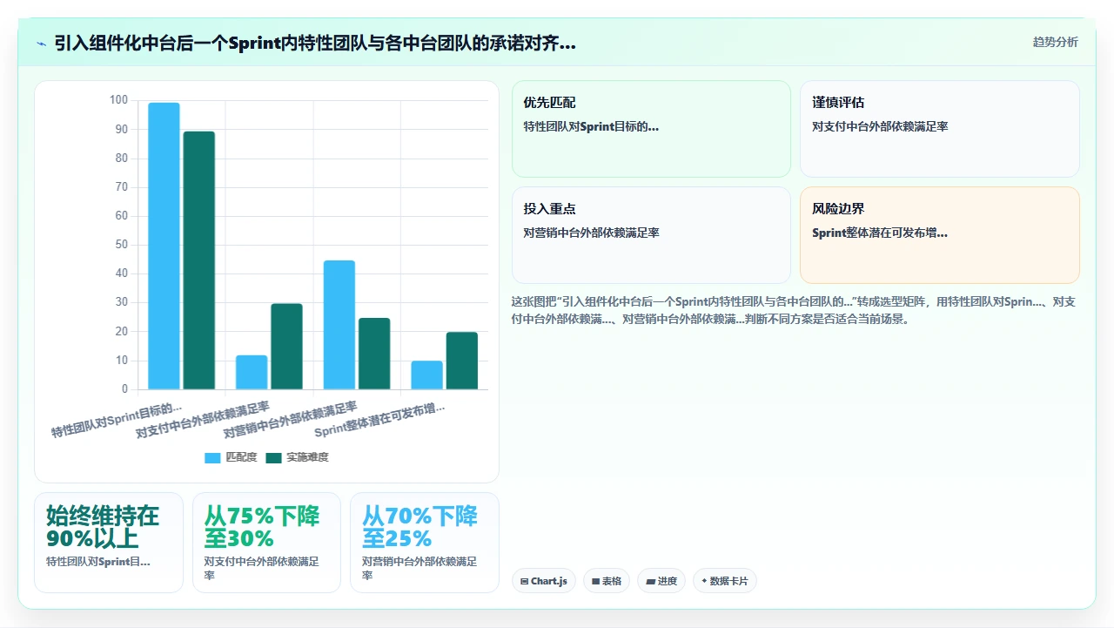Select the 从75%下降至30% stat card
This screenshot has width=1114, height=628.
[266, 543]
